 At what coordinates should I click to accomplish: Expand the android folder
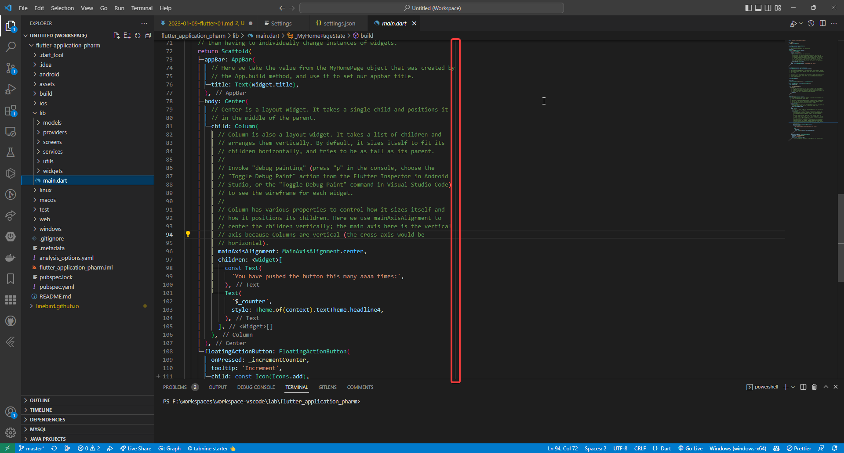(x=49, y=74)
